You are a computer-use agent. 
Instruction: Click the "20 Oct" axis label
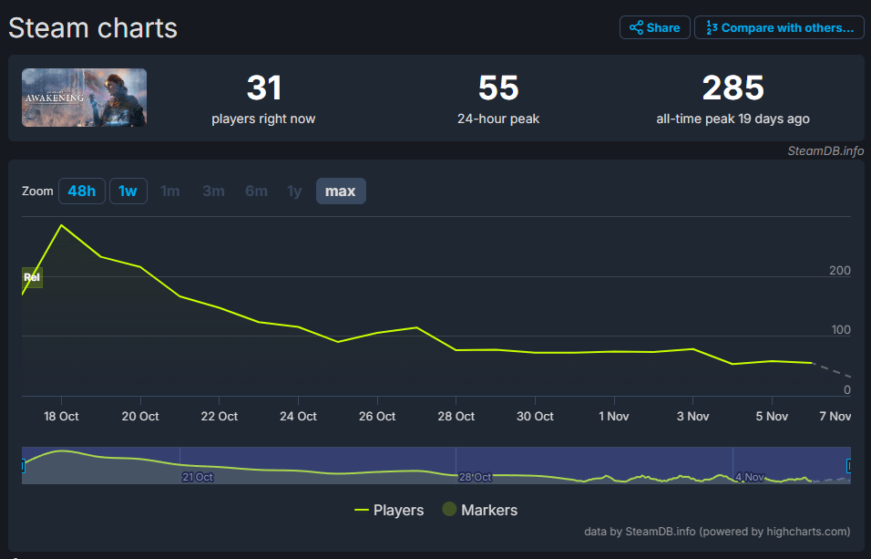[x=140, y=416]
